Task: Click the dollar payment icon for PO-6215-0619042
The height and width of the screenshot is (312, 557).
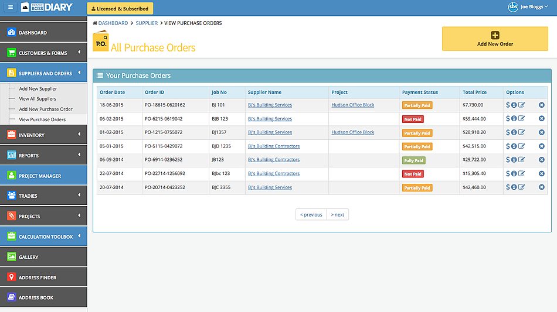Action: [508, 118]
